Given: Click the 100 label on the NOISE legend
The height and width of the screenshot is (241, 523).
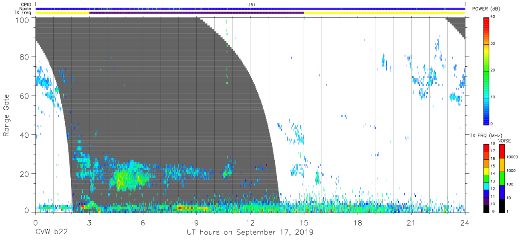Looking at the screenshot, I should pos(510,184).
